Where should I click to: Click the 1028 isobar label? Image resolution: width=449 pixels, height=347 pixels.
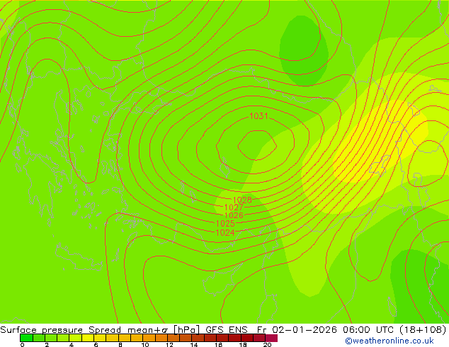(242, 200)
